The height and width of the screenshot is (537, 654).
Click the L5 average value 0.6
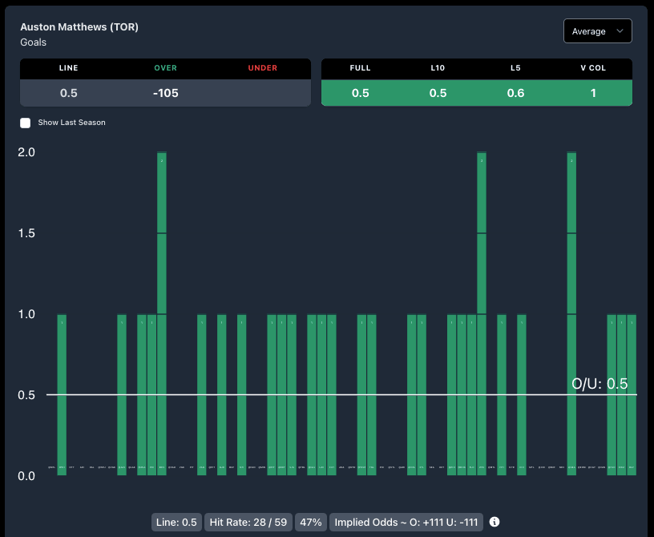point(515,93)
